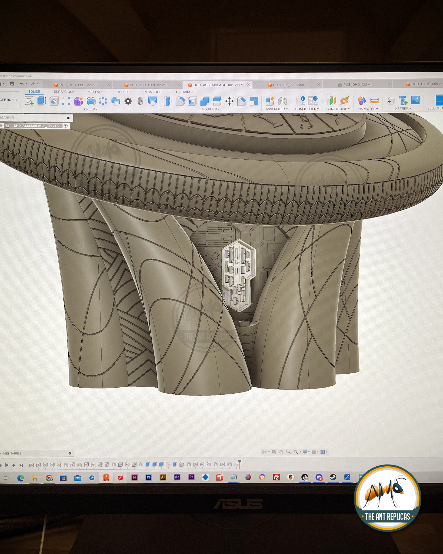Open Photoshop from the taskbar
The image size is (443, 554).
(x=149, y=477)
